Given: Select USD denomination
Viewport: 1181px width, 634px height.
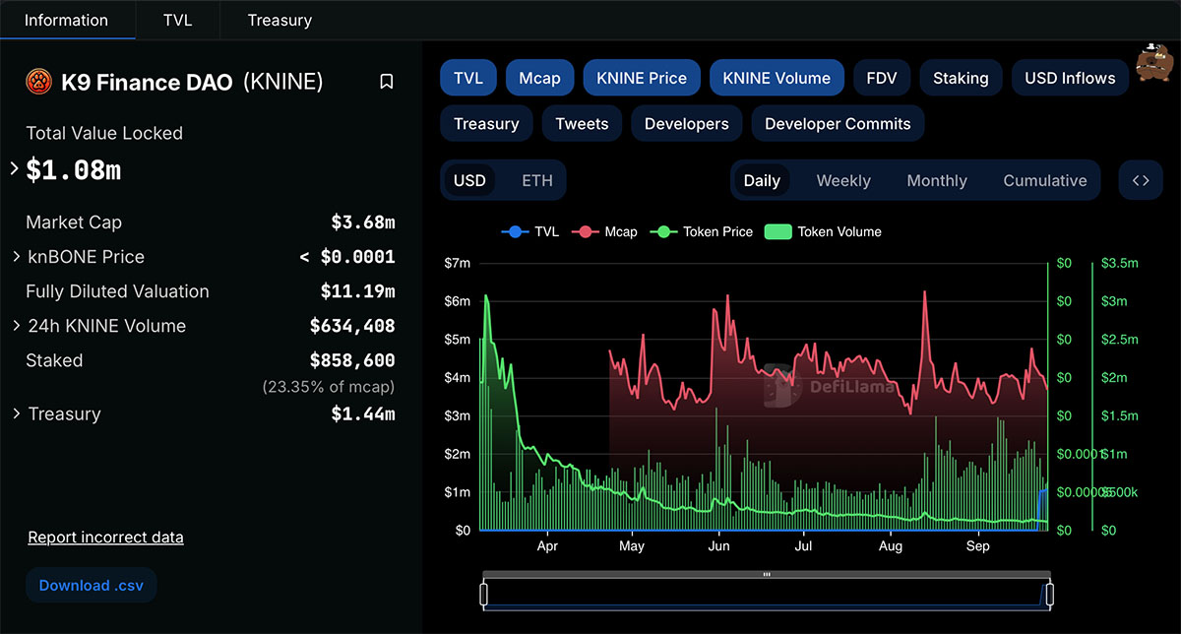Looking at the screenshot, I should [469, 180].
